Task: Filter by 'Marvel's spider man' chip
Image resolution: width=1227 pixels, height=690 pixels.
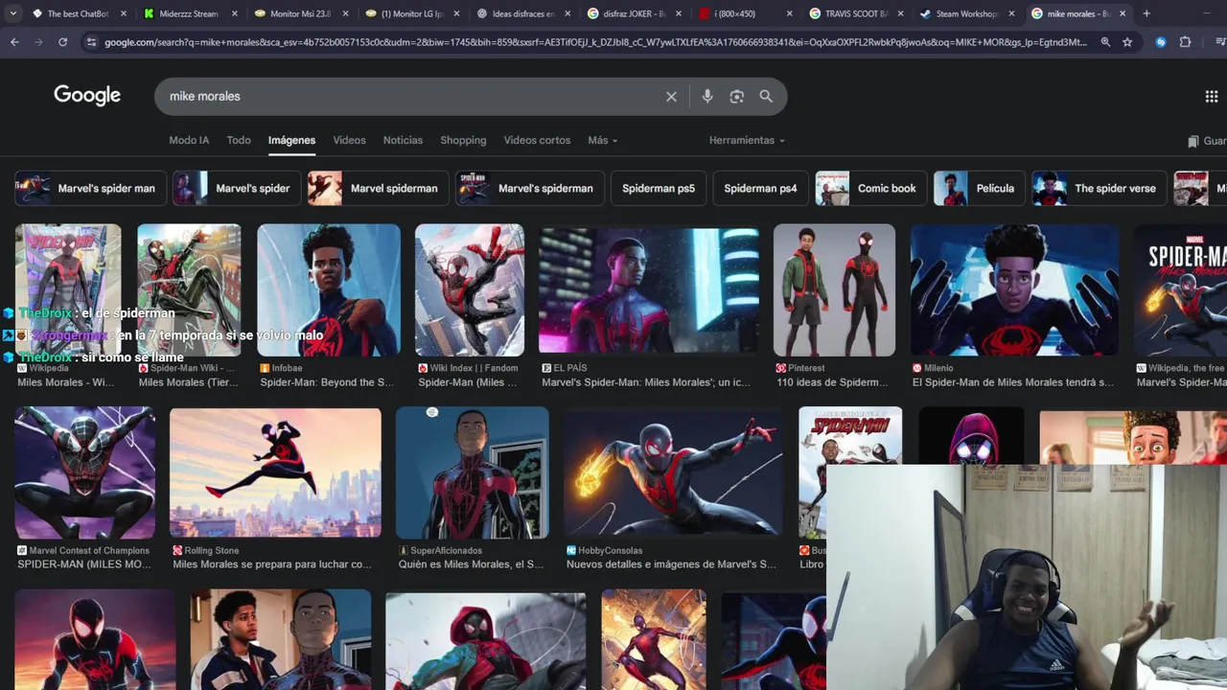Action: coord(91,188)
